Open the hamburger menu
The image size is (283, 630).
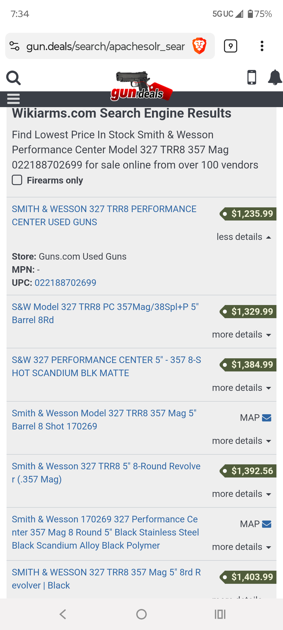pyautogui.click(x=14, y=99)
